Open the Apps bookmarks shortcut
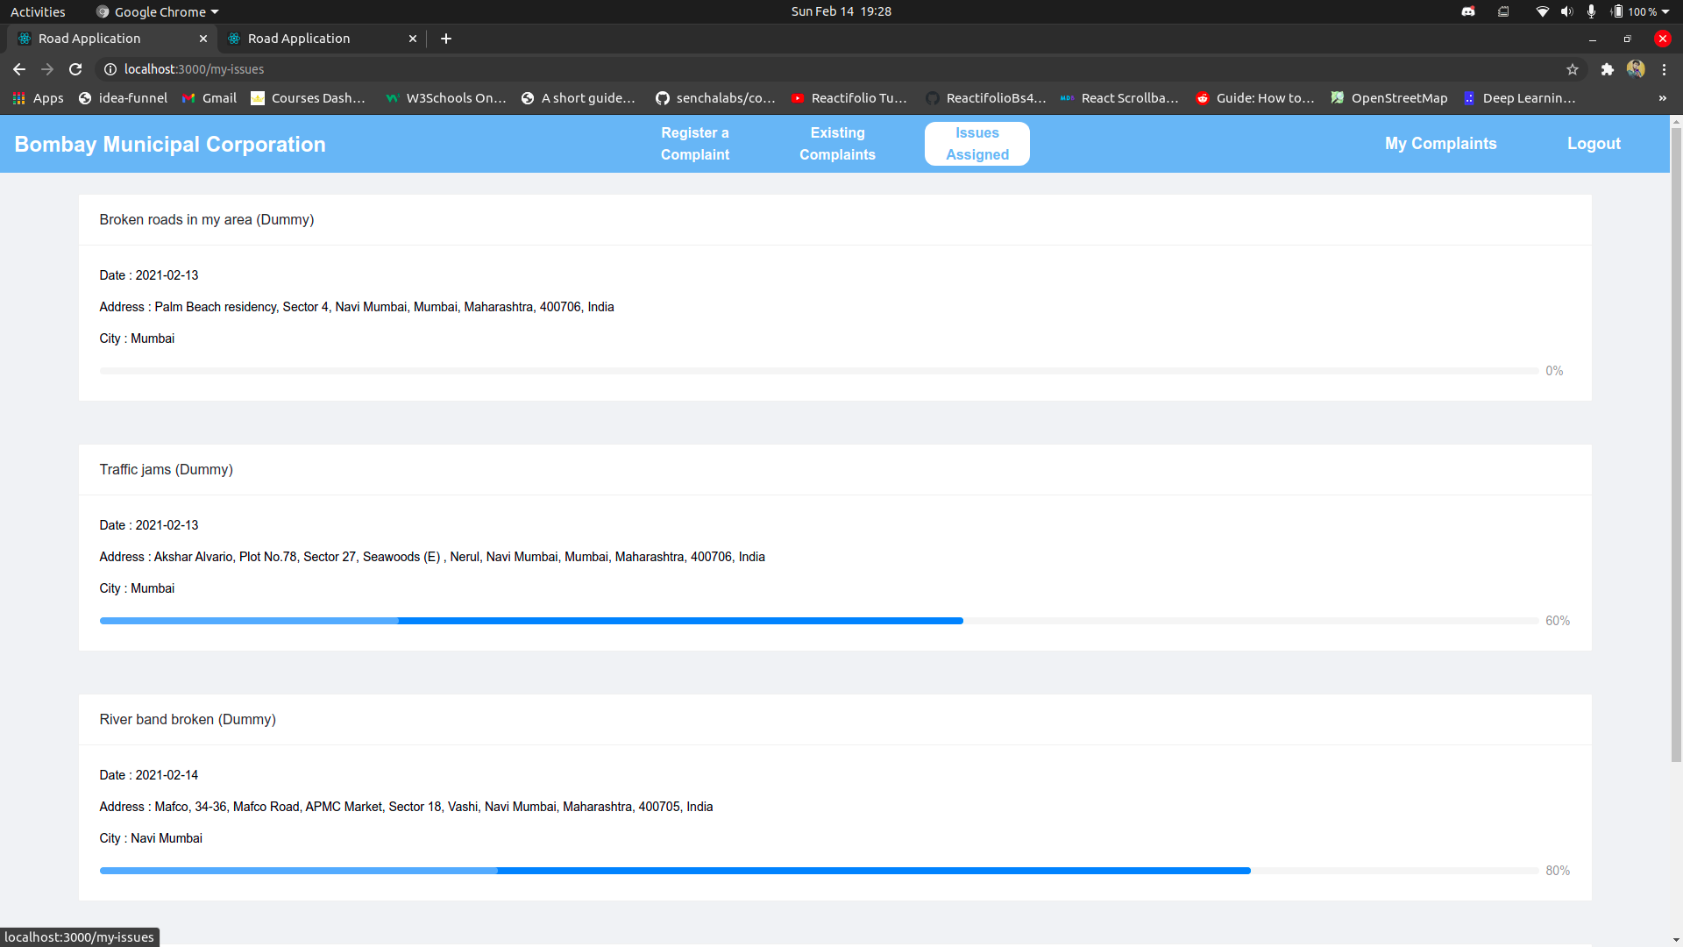Screen dimensions: 1683x947 (x=38, y=98)
